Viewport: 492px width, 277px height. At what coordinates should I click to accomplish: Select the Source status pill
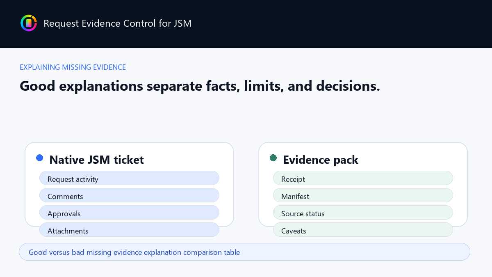pos(363,213)
